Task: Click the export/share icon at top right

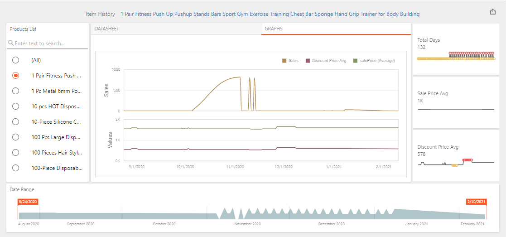Action: [x=492, y=12]
